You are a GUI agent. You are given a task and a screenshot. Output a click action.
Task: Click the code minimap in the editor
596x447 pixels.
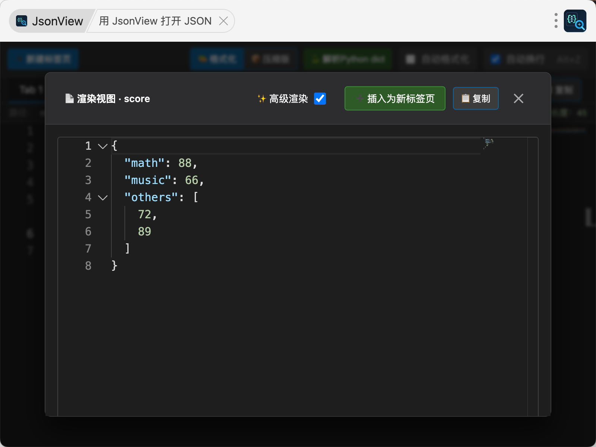[488, 143]
